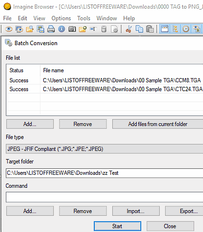Click Add button under Command
Image resolution: width=203 pixels, height=232 pixels.
point(30,211)
